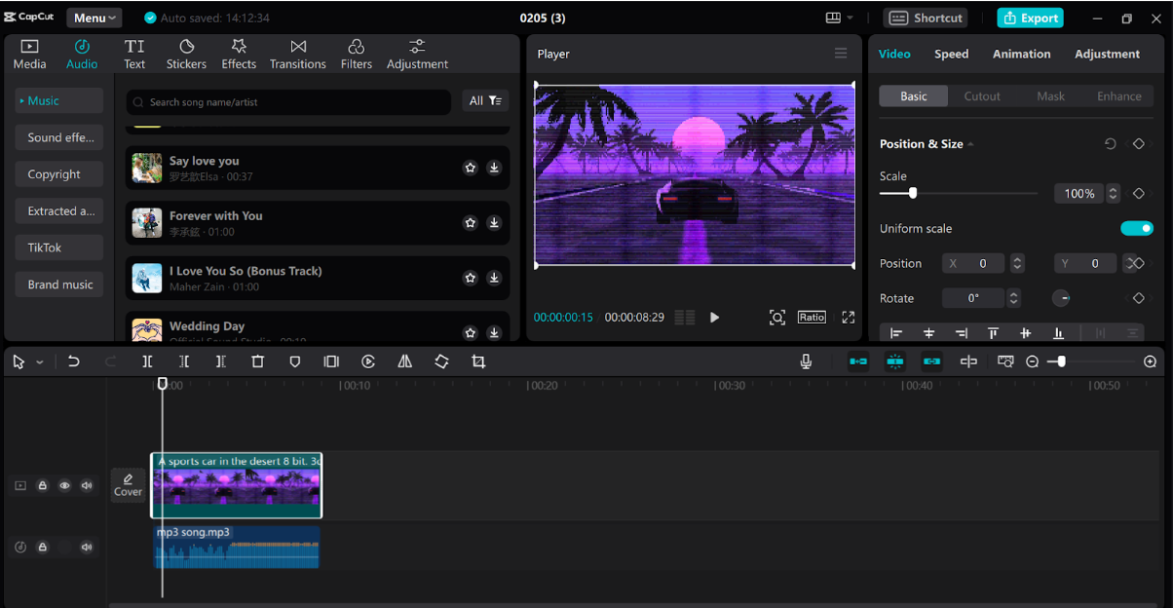Undo the last action
Screen dimensions: 1173x608
pyautogui.click(x=73, y=361)
